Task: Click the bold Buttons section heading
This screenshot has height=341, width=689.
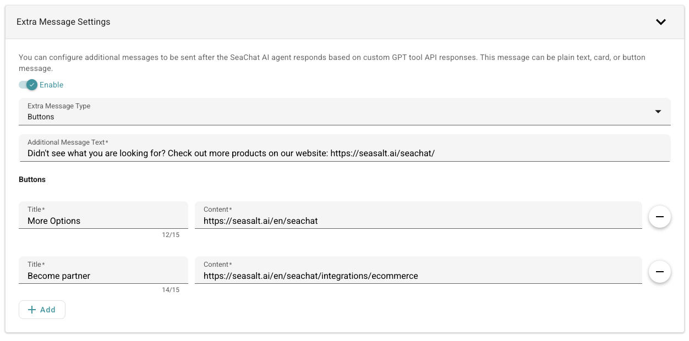Action: [x=32, y=180]
